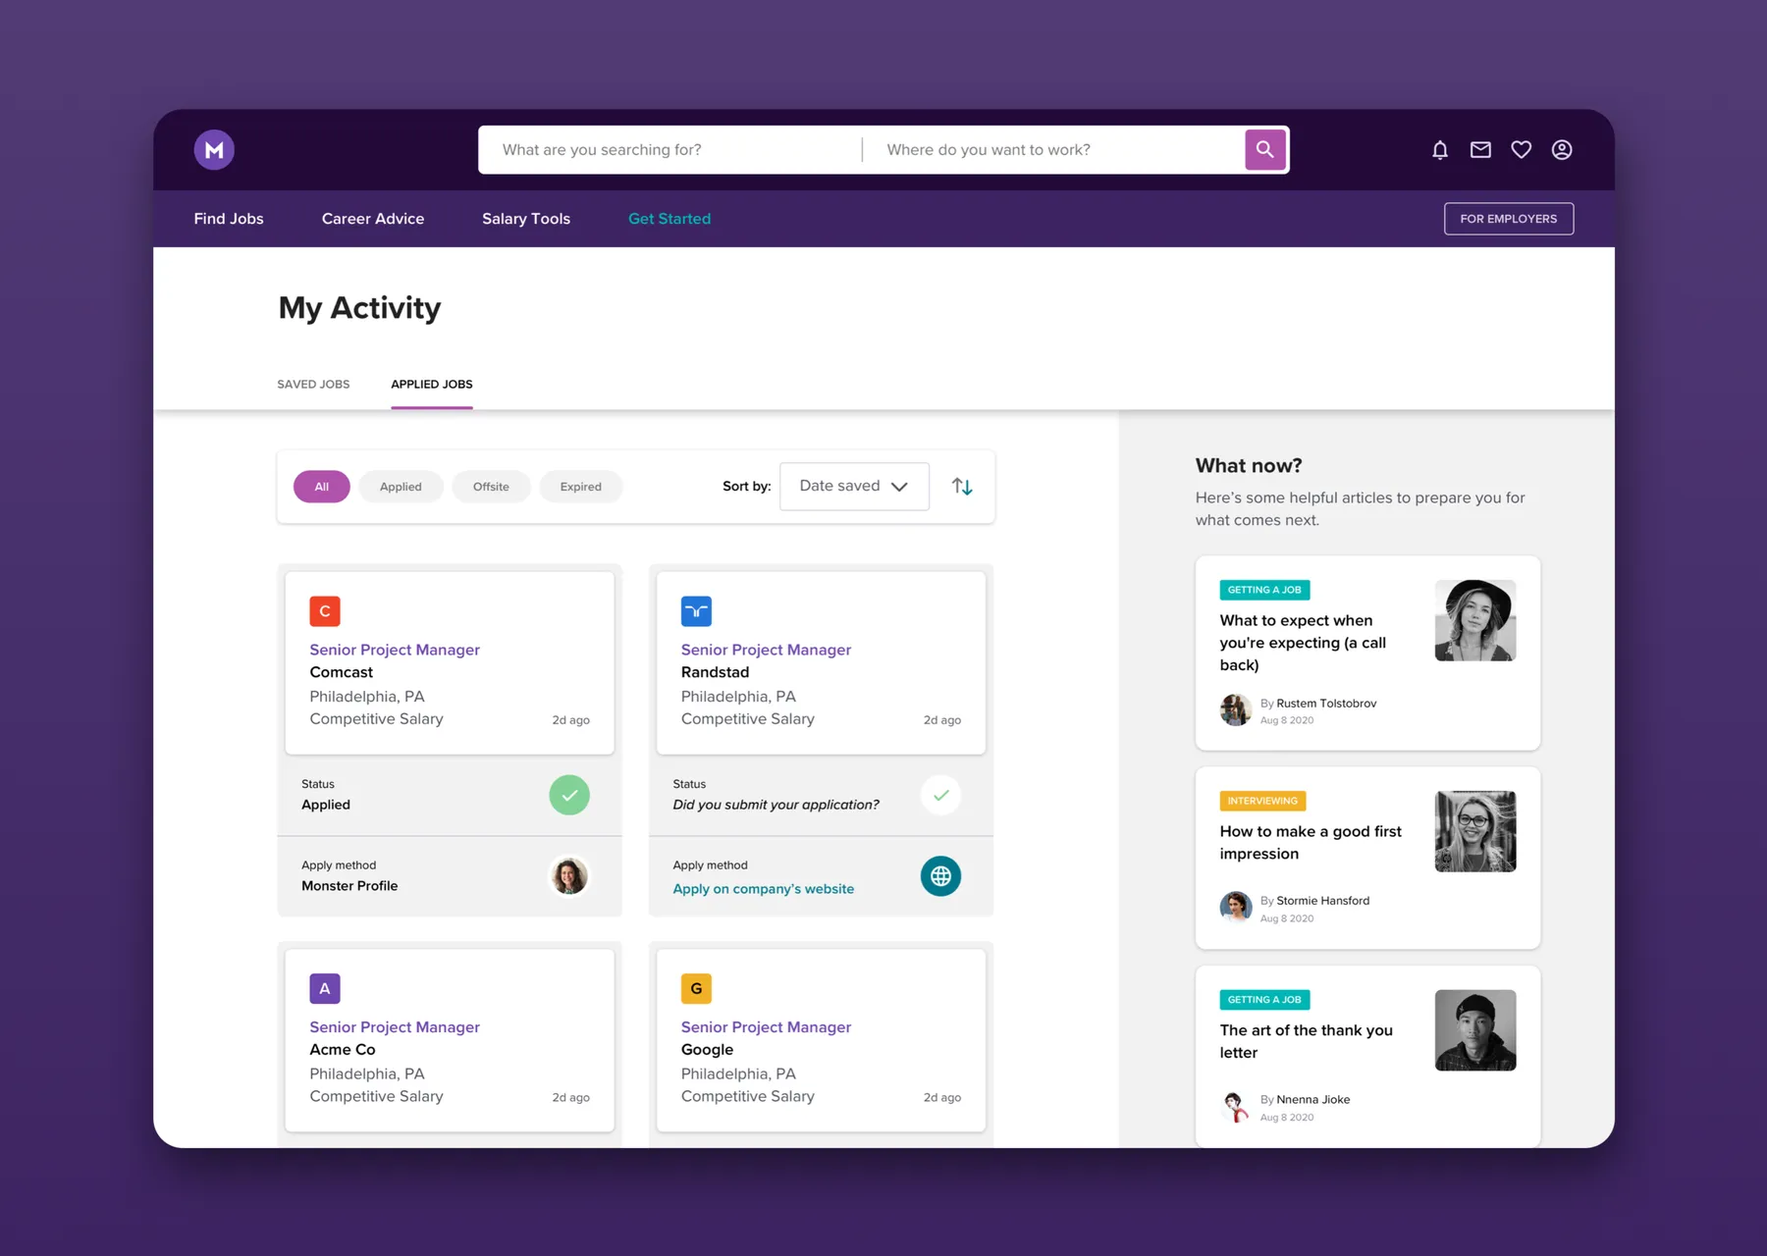Click the globe icon for company website
Image resolution: width=1767 pixels, height=1256 pixels.
940,876
